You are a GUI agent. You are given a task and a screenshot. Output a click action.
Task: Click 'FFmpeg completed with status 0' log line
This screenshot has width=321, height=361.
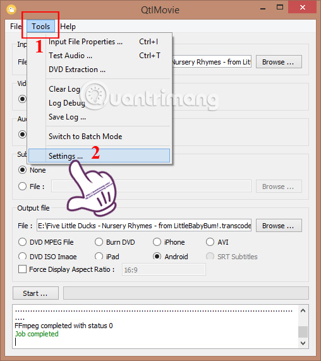pos(64,326)
